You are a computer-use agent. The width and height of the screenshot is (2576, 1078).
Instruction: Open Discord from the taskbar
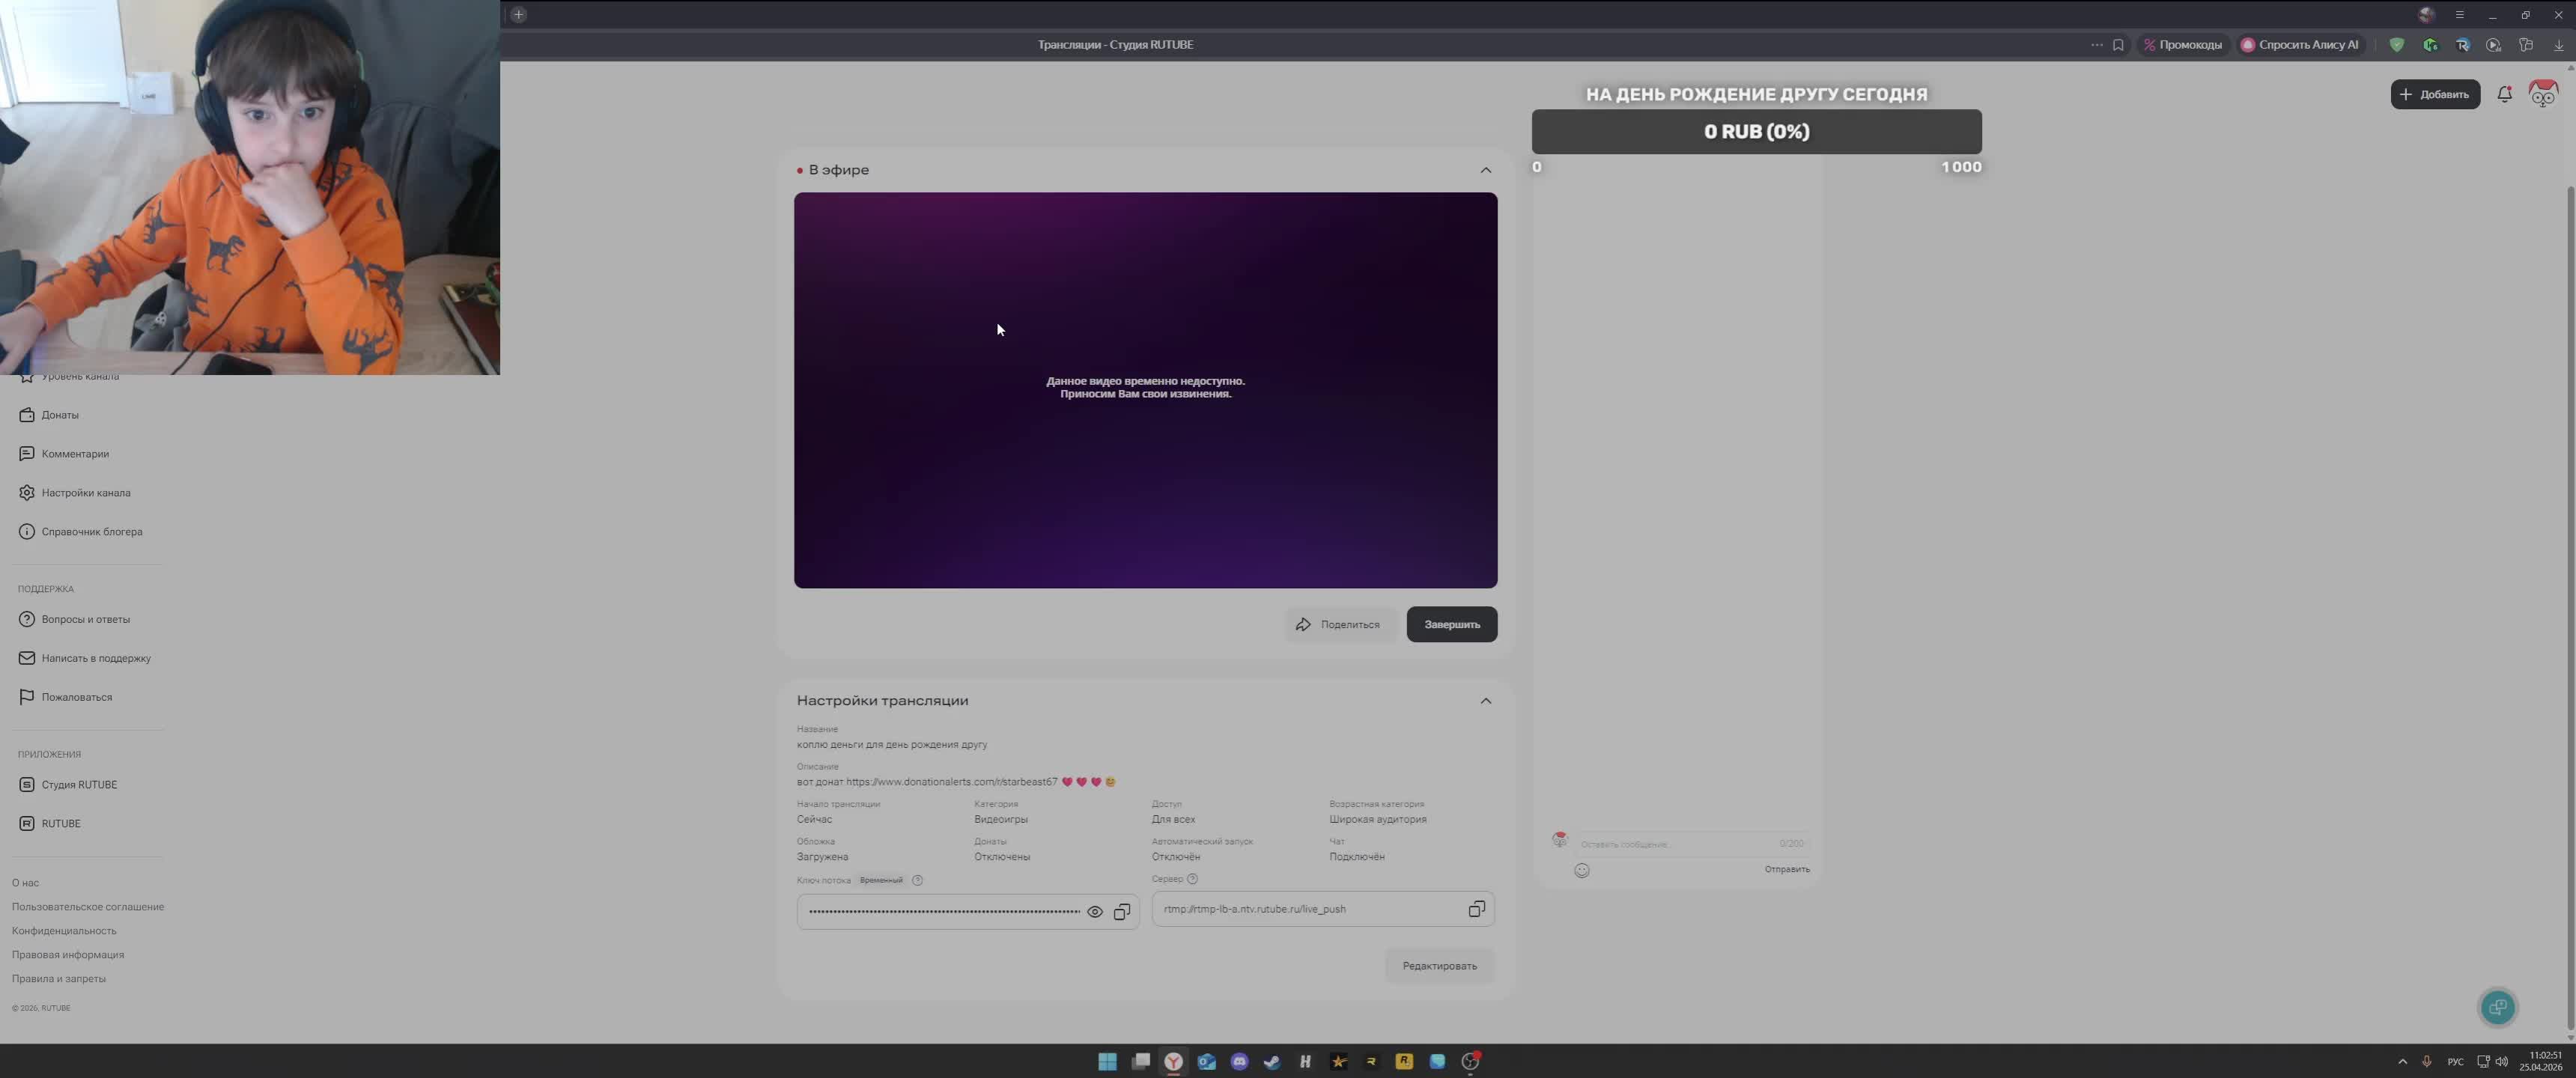tap(1239, 1062)
